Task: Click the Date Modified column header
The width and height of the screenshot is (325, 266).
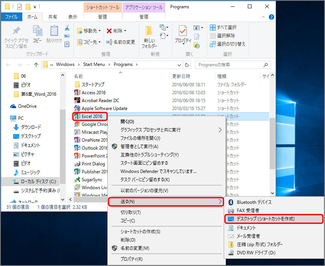Action: point(192,76)
